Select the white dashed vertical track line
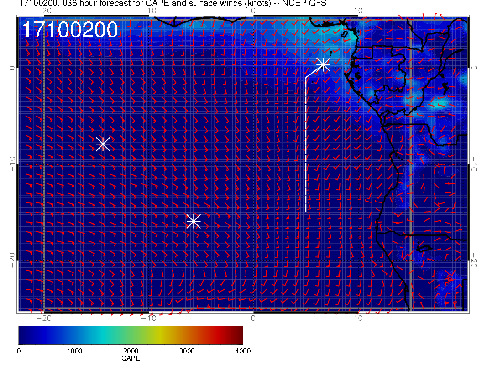 click(306, 146)
